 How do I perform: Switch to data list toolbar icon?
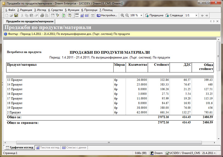coord(87,15)
